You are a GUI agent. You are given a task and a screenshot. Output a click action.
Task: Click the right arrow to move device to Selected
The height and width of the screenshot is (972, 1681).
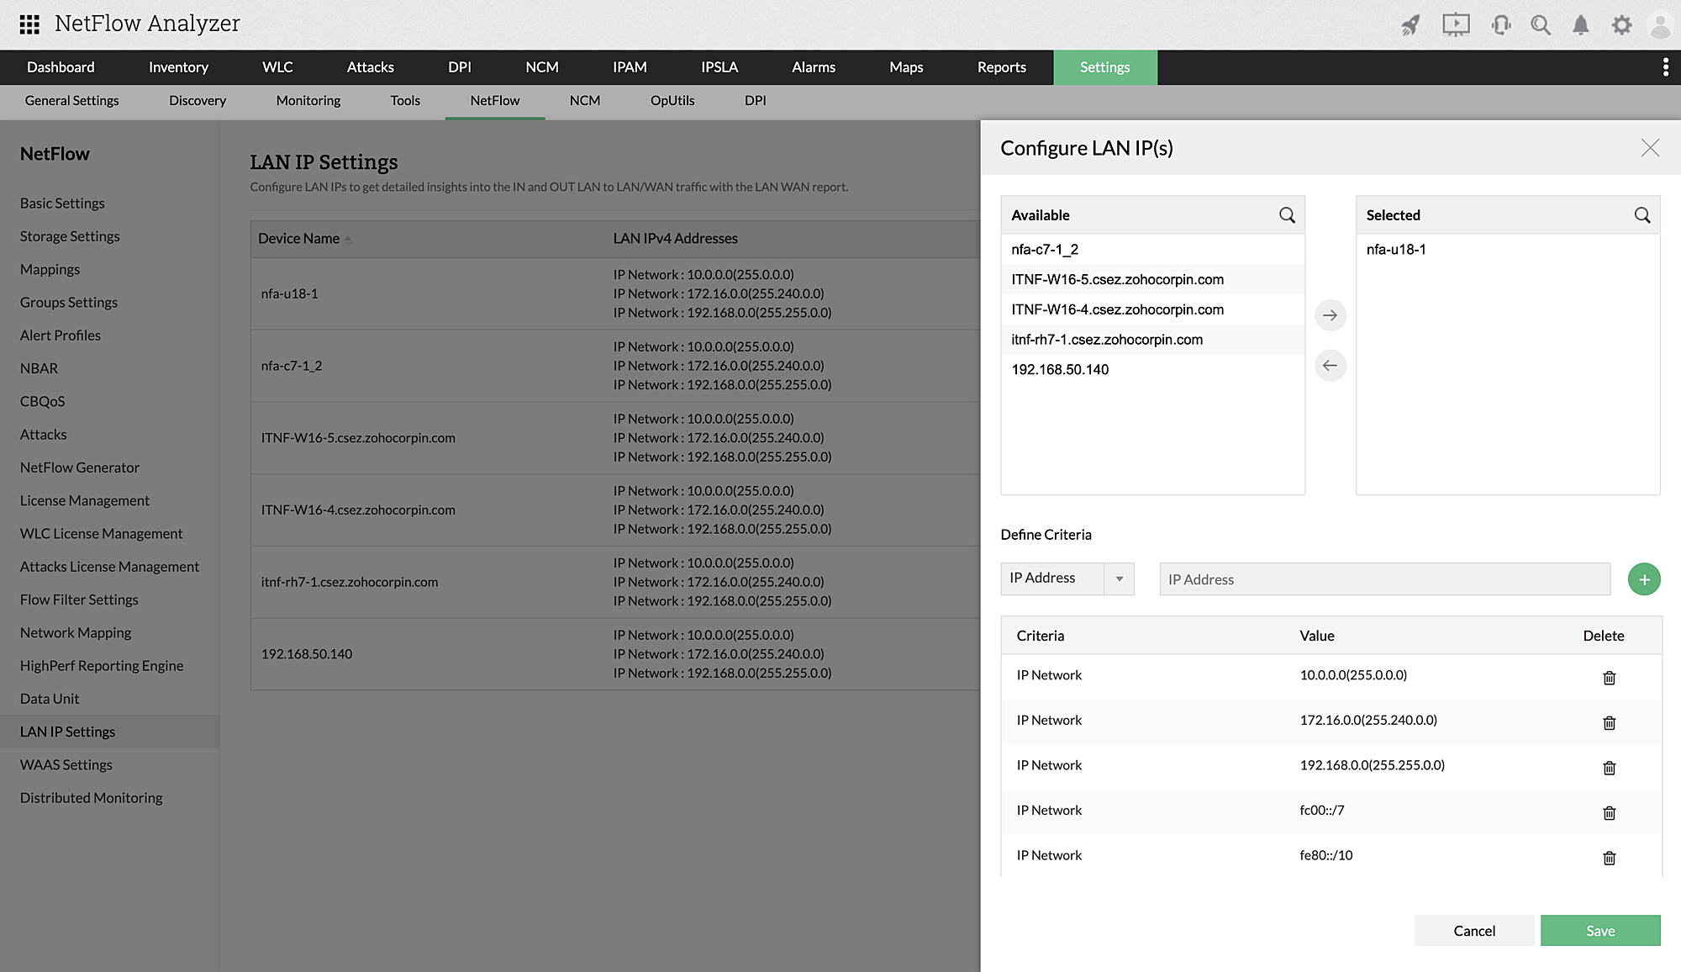click(x=1330, y=314)
